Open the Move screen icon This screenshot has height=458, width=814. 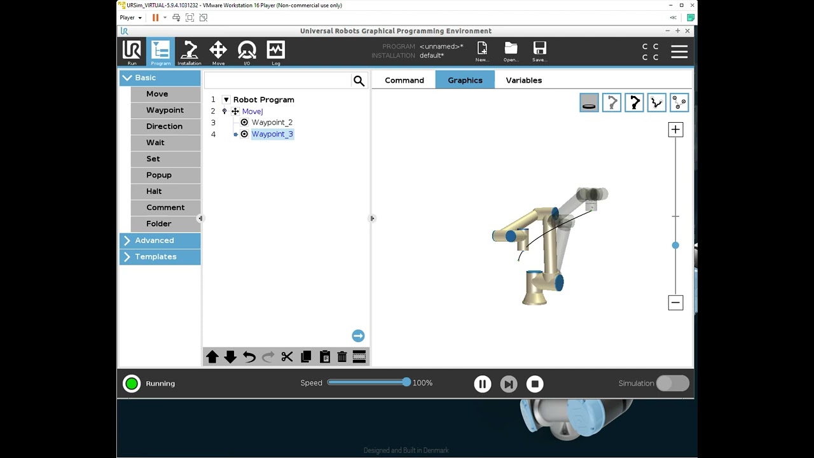pos(218,52)
